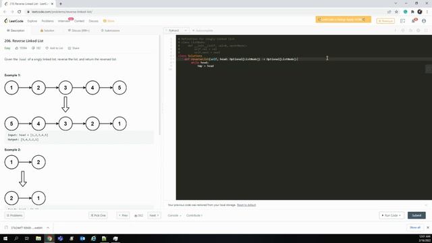Open the playground icon in header
Viewport: 432px width, 243px height.
402,21
